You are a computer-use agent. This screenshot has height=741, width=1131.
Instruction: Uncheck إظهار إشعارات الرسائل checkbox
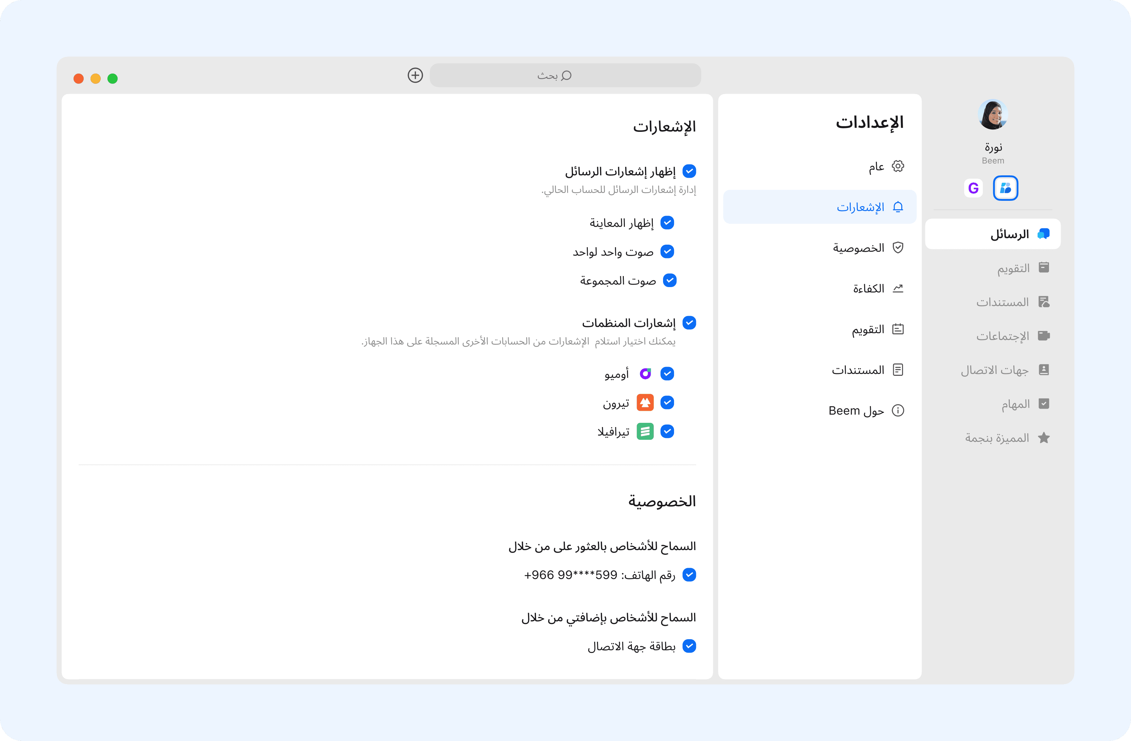coord(689,171)
